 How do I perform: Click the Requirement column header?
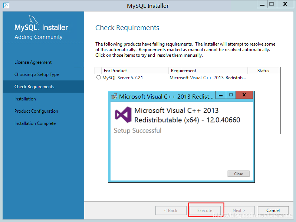point(208,71)
